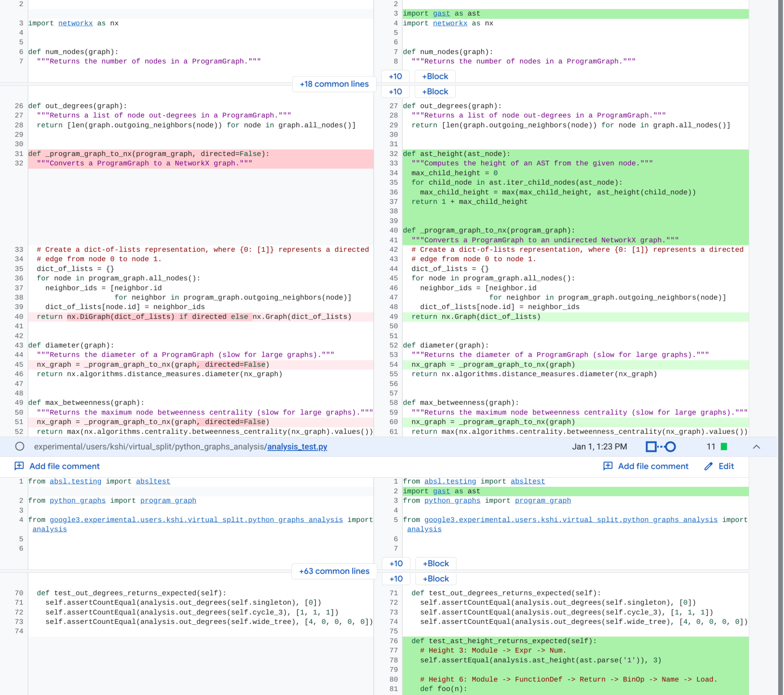Click added line 'def ast_height(ast_node):'
Screen dimensions: 784x695
point(457,154)
